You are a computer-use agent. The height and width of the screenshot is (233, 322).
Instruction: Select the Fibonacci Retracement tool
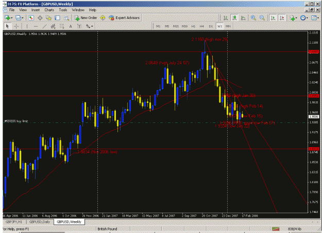pos(62,26)
